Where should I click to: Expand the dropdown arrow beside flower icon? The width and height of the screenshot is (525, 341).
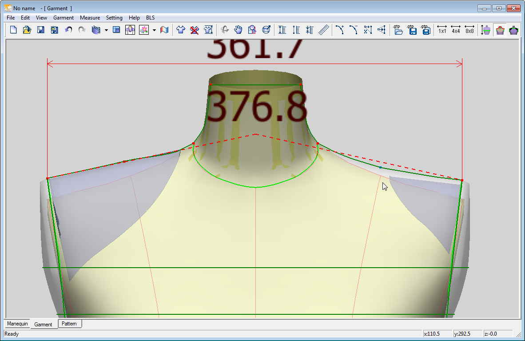click(x=154, y=30)
